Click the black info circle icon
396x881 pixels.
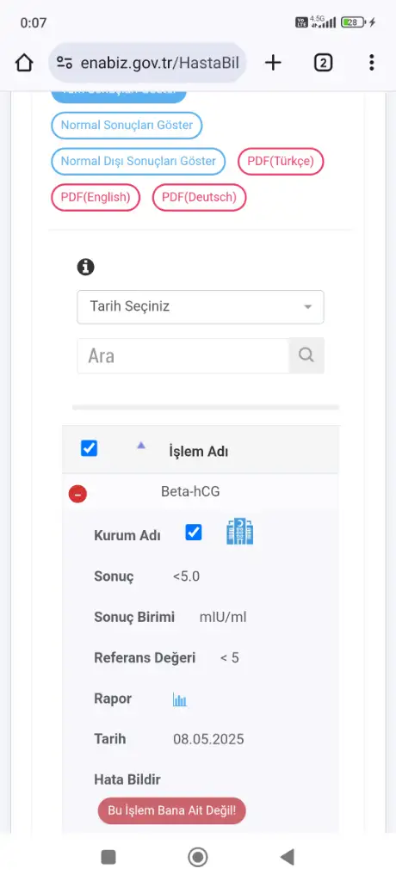(85, 267)
